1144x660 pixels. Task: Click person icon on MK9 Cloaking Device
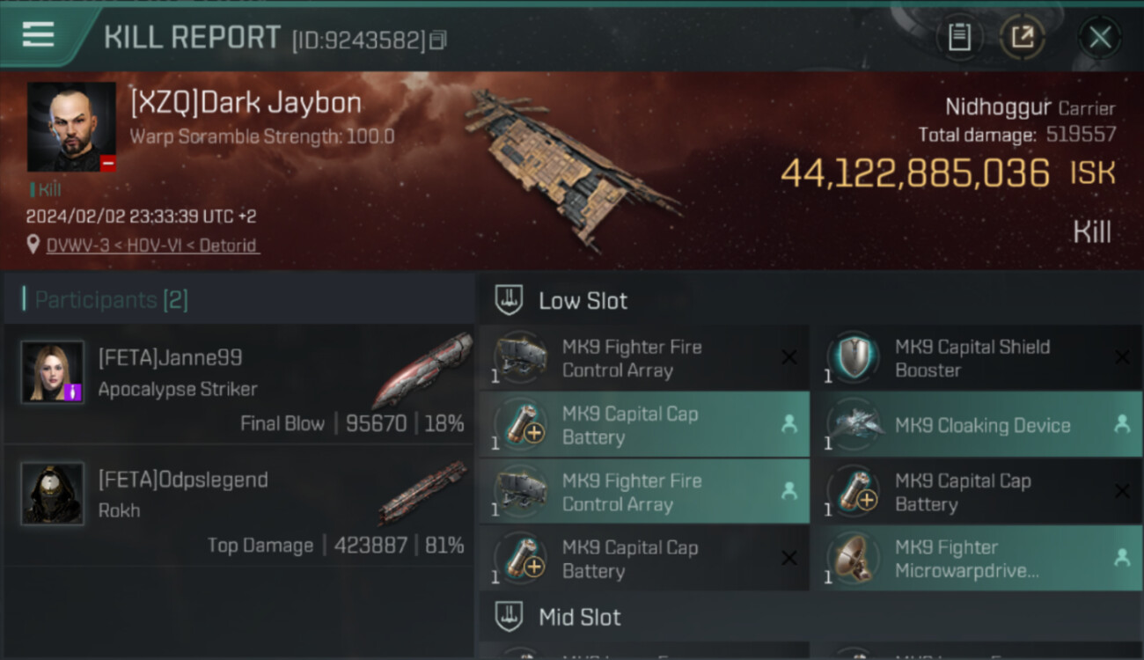tap(1122, 424)
